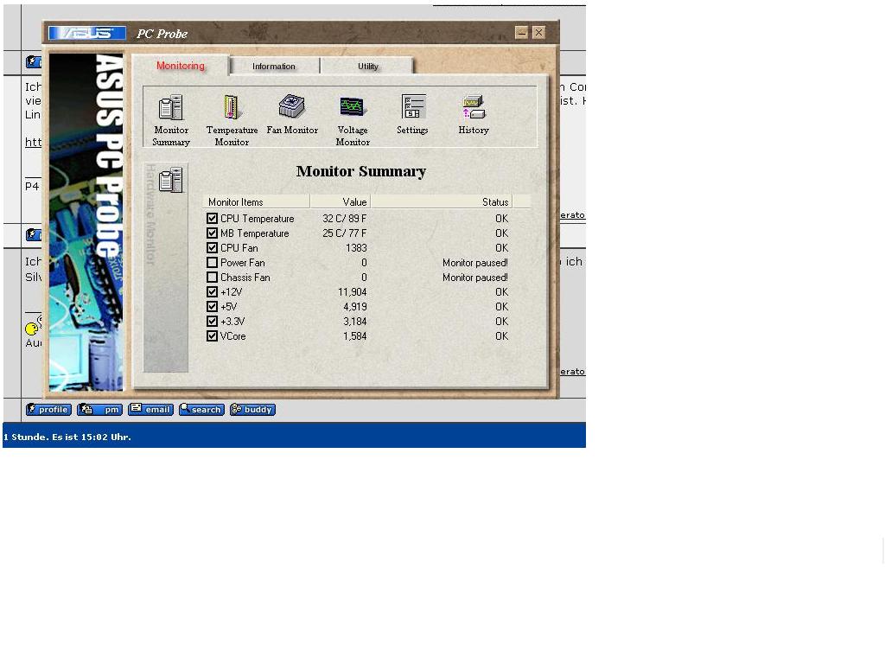
Task: Click the OK status of CPU Temperature
Action: pyautogui.click(x=502, y=219)
